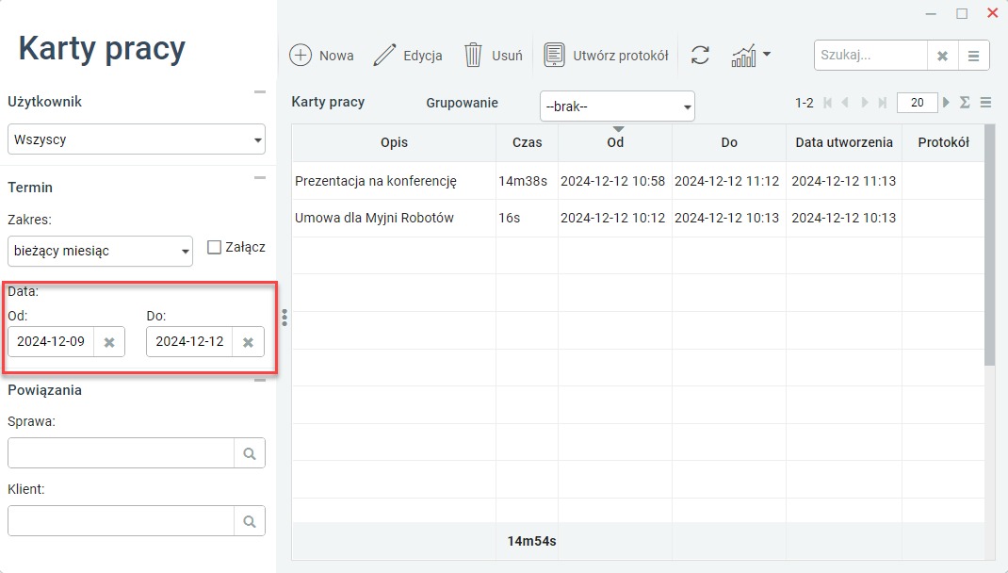Clear the Do date field
This screenshot has height=573, width=1008.
(248, 342)
